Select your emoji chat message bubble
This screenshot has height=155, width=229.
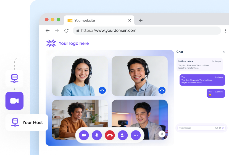tap(216, 93)
